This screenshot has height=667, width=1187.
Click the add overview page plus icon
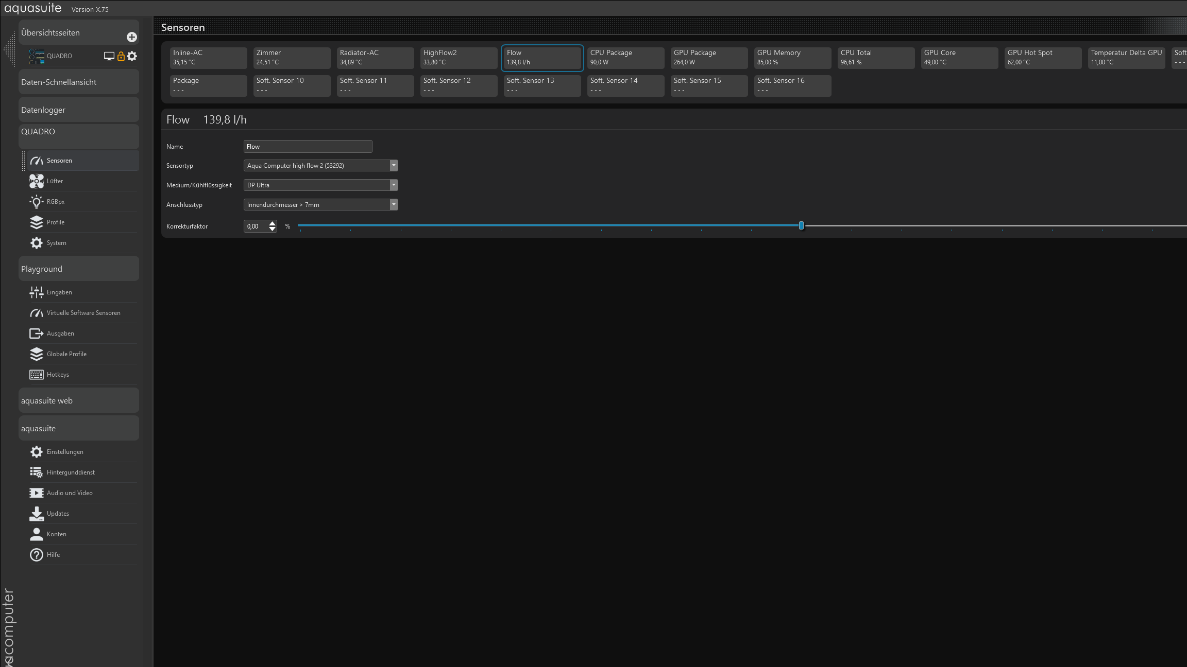(x=131, y=37)
